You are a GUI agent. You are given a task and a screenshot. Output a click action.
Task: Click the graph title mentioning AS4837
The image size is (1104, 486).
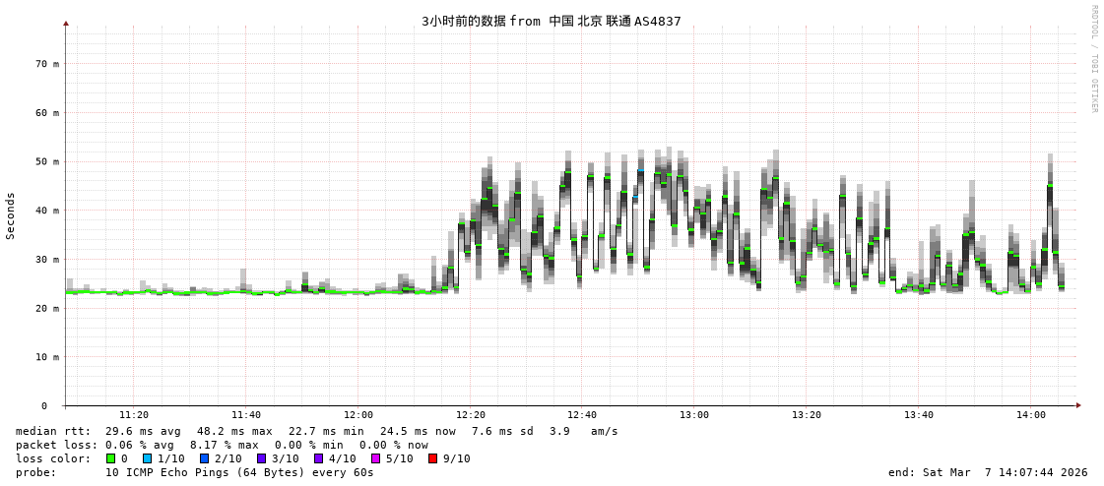click(551, 21)
